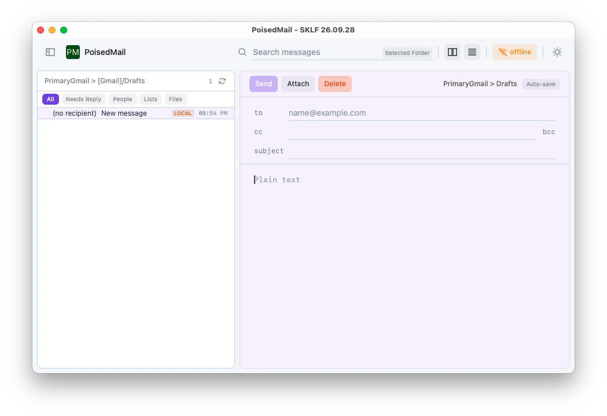The height and width of the screenshot is (416, 607).
Task: Filter messages by Files
Action: tap(175, 99)
